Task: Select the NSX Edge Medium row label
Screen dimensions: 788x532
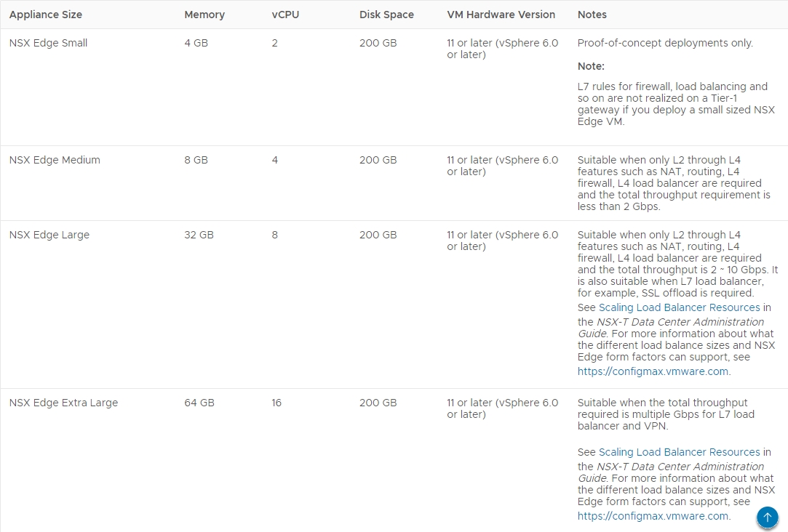Action: tap(55, 160)
